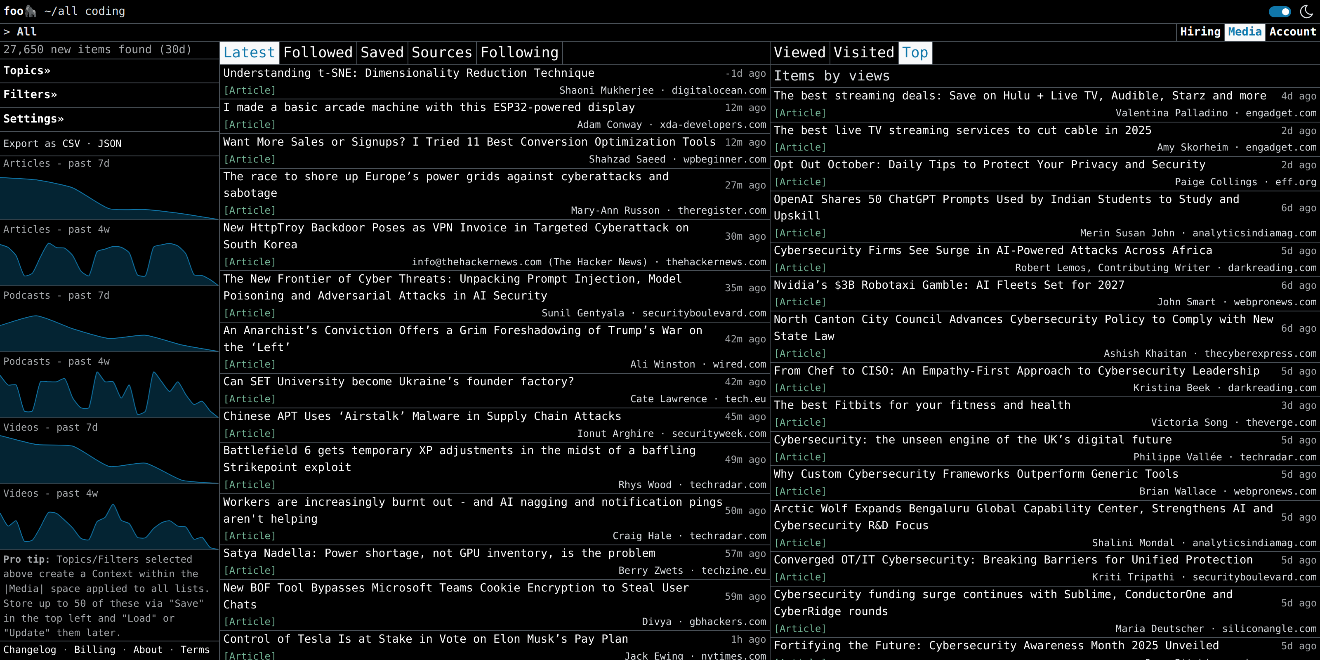
Task: Click the gorilla logo icon
Action: [31, 11]
